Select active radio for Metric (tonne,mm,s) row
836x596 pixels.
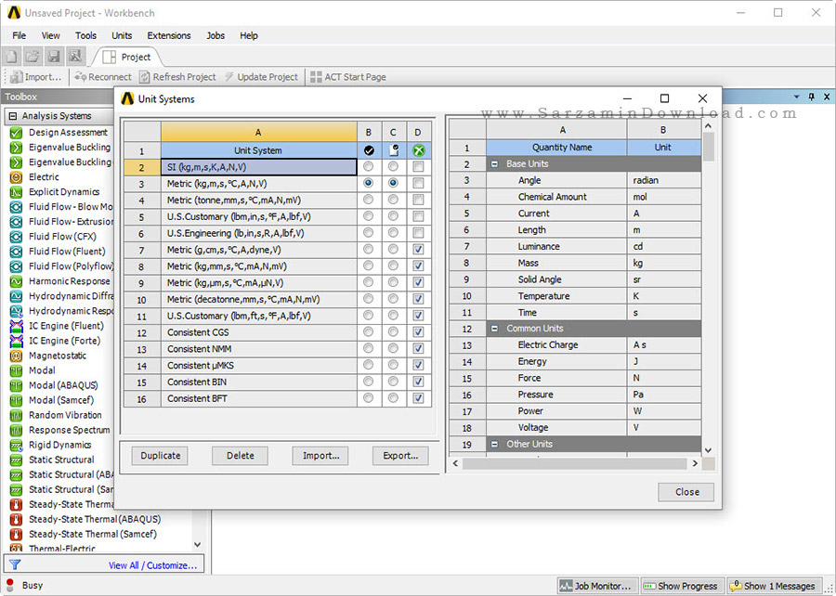pos(369,200)
